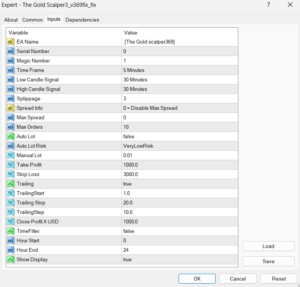Click the boolean icon beside Auto Lot

point(11,136)
